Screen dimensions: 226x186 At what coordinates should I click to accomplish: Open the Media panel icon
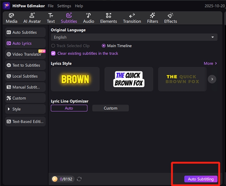click(x=12, y=18)
